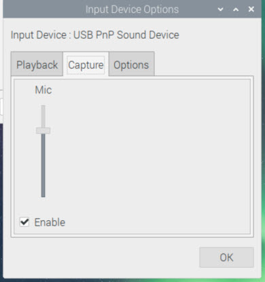Click the Mic label above the slider
The height and width of the screenshot is (282, 265).
(43, 90)
